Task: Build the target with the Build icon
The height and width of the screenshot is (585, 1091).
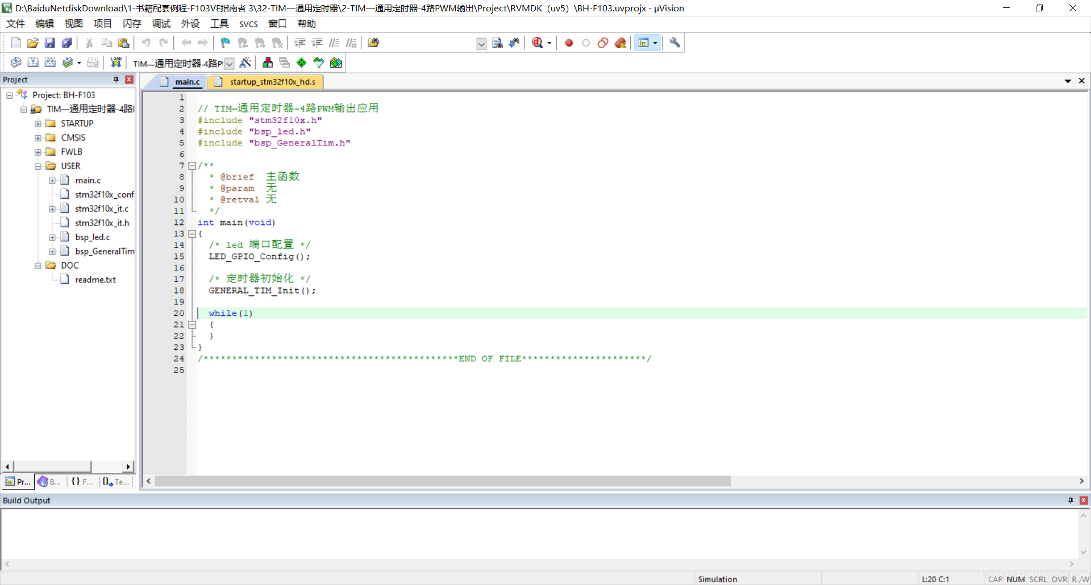Action: click(x=33, y=62)
